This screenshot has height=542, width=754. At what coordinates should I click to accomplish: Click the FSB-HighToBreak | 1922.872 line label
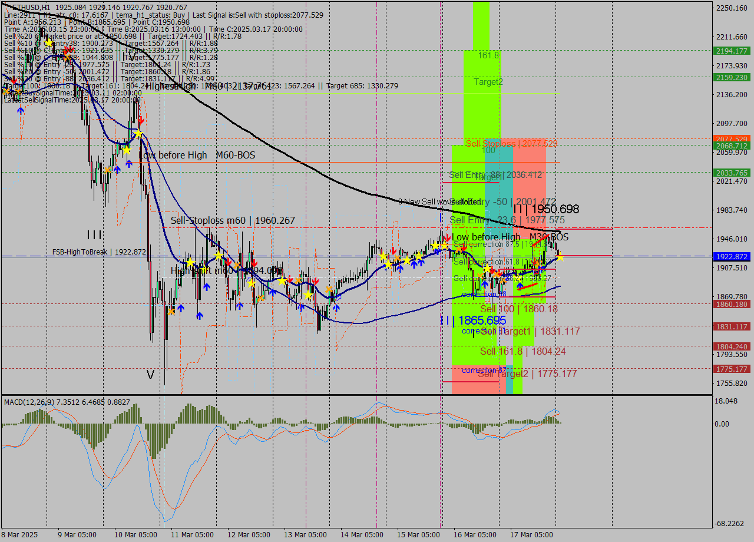pyautogui.click(x=99, y=252)
